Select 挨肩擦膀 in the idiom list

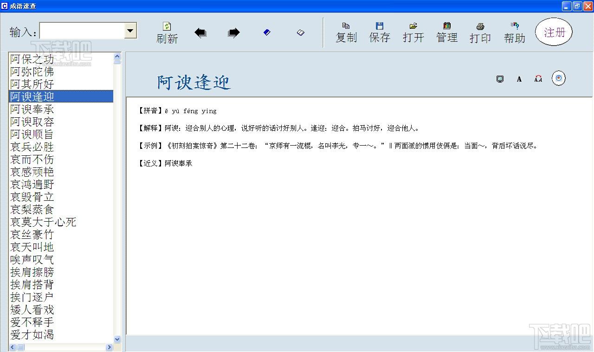61,272
